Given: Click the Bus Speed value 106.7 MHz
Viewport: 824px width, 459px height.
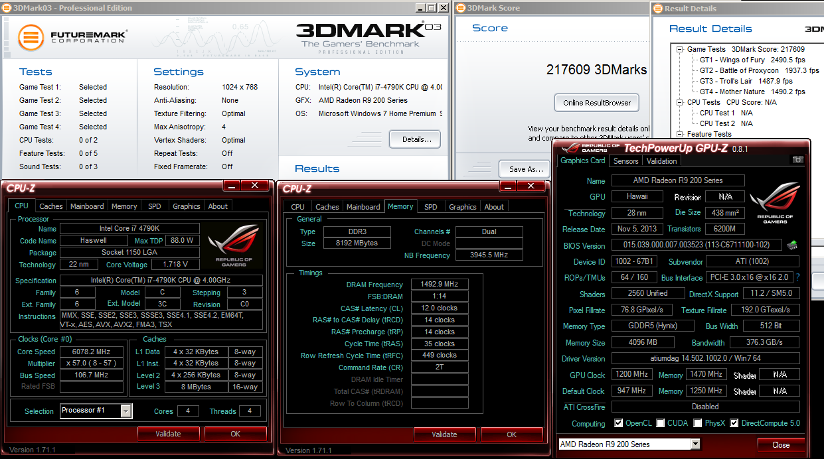Looking at the screenshot, I should tap(92, 375).
